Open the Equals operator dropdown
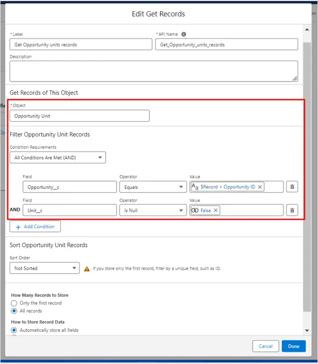Screen dimensions: 318x364 click(x=152, y=187)
